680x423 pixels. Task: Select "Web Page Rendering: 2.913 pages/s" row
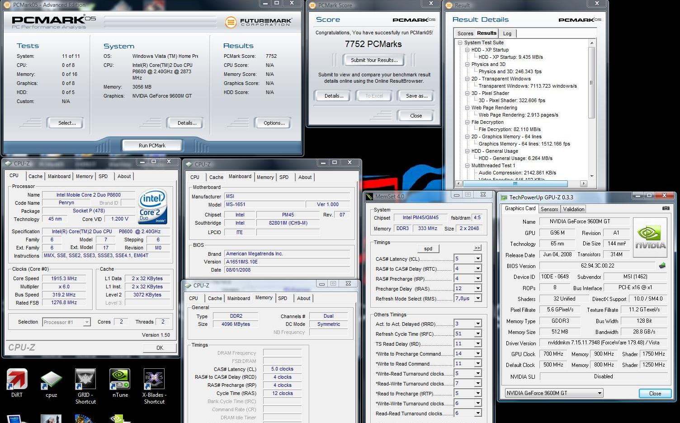click(519, 115)
